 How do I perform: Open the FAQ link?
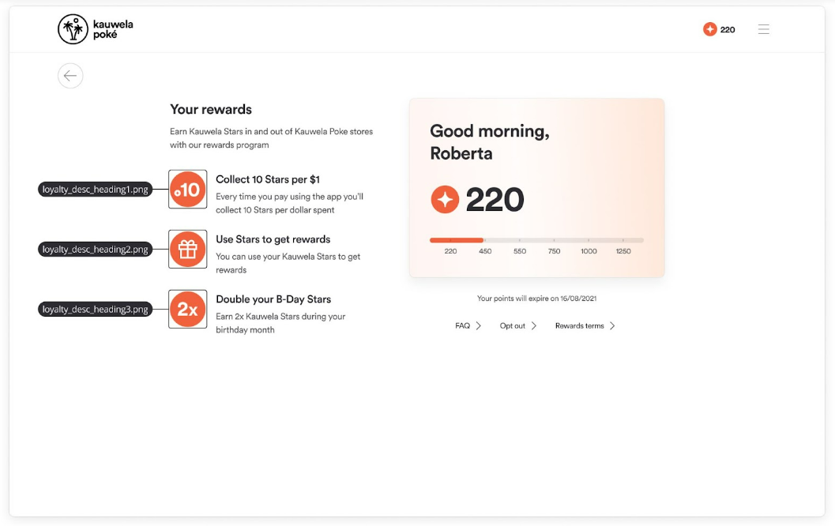pos(462,326)
